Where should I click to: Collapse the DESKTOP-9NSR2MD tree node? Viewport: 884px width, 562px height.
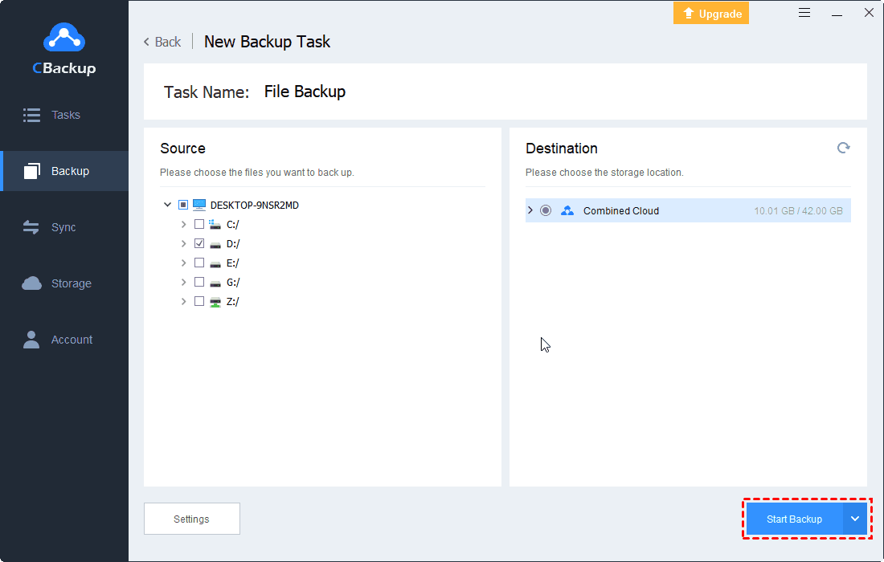pos(167,205)
